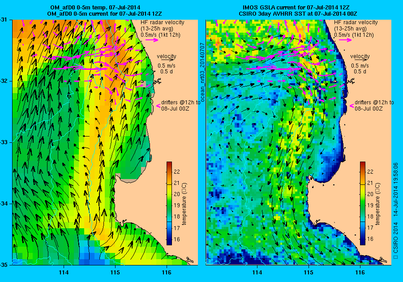Image resolution: width=403 pixels, height=282 pixels.
Task: Click the 'temperature' axis label on right color bar
Action: point(377,204)
